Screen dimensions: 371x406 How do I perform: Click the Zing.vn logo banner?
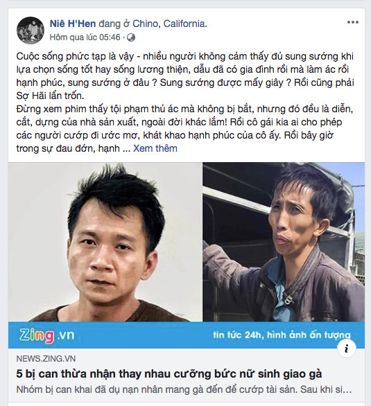[46, 335]
